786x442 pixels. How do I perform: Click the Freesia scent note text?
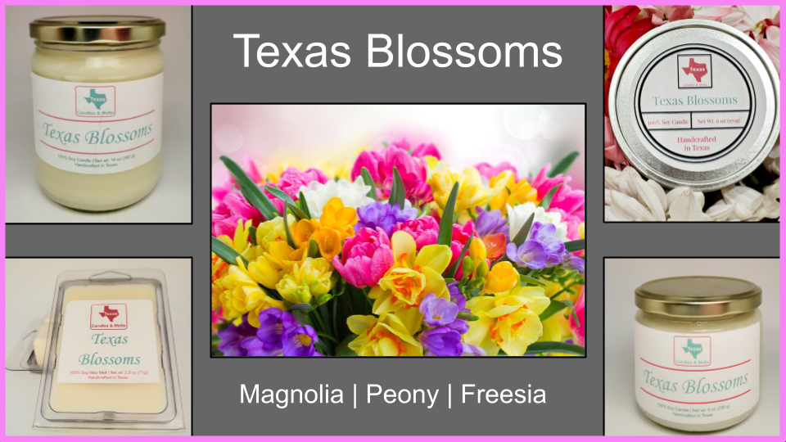504,394
